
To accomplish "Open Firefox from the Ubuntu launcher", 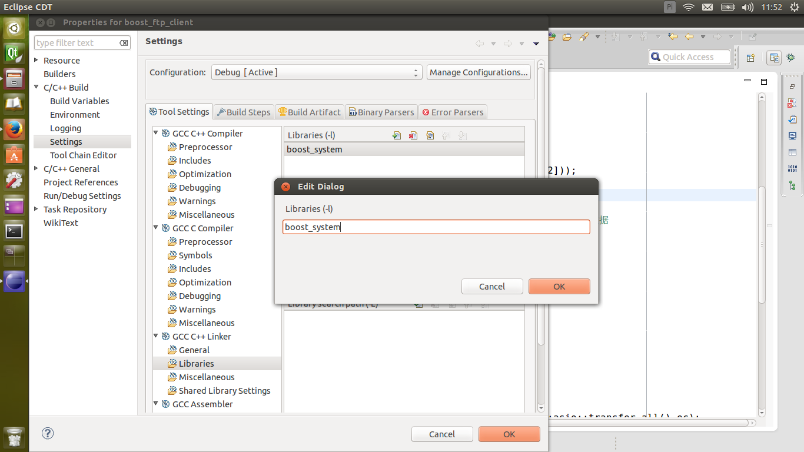I will (14, 129).
